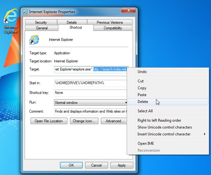
Task: Click Select All in the context menu
Action: [168, 111]
